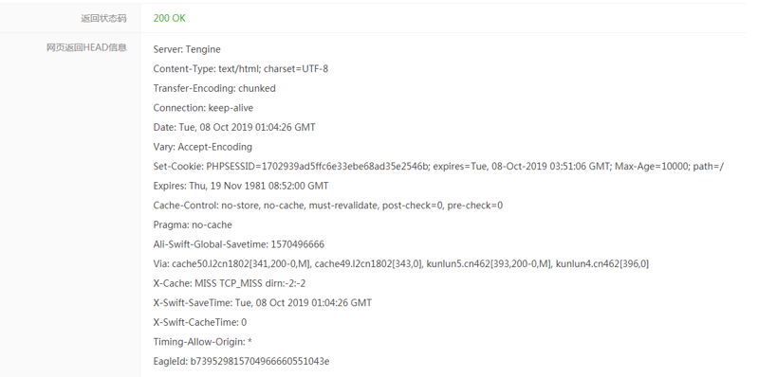The height and width of the screenshot is (377, 758).
Task: Select the Timing-Allow-Origin: * line
Action: [x=203, y=342]
